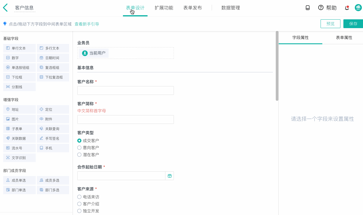Click the back arrow icon
Screen dimensions: 363x215
tap(5, 8)
